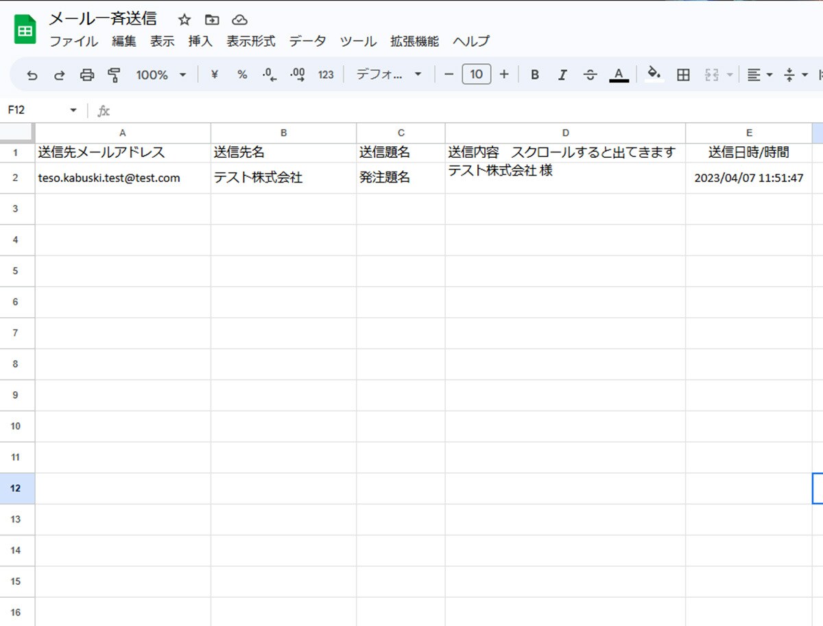Open the デフォ... font dropdown
Image resolution: width=823 pixels, height=626 pixels.
(x=389, y=75)
